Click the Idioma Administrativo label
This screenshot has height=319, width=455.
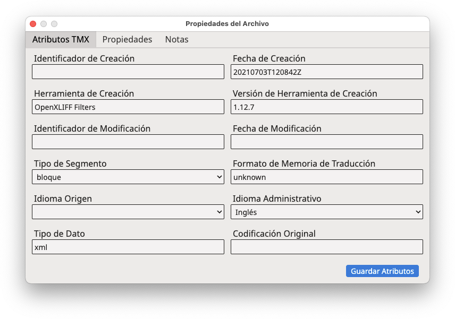pos(277,199)
